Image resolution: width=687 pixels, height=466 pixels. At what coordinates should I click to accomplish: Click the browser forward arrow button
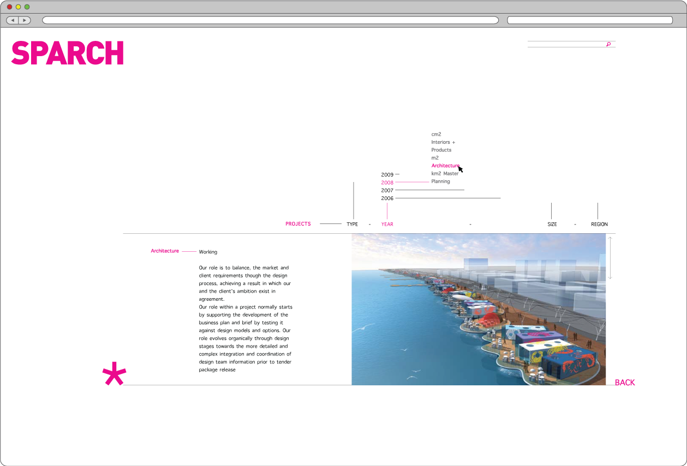tap(25, 20)
